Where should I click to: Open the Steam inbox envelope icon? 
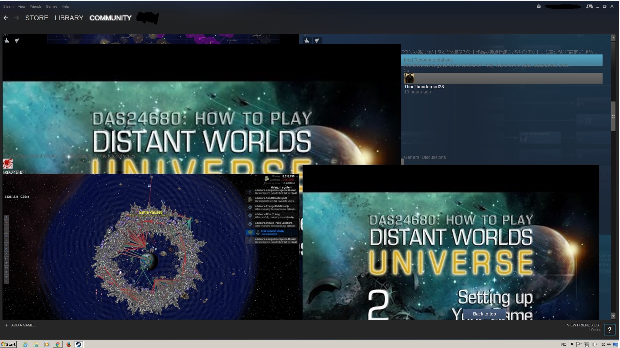[x=539, y=6]
